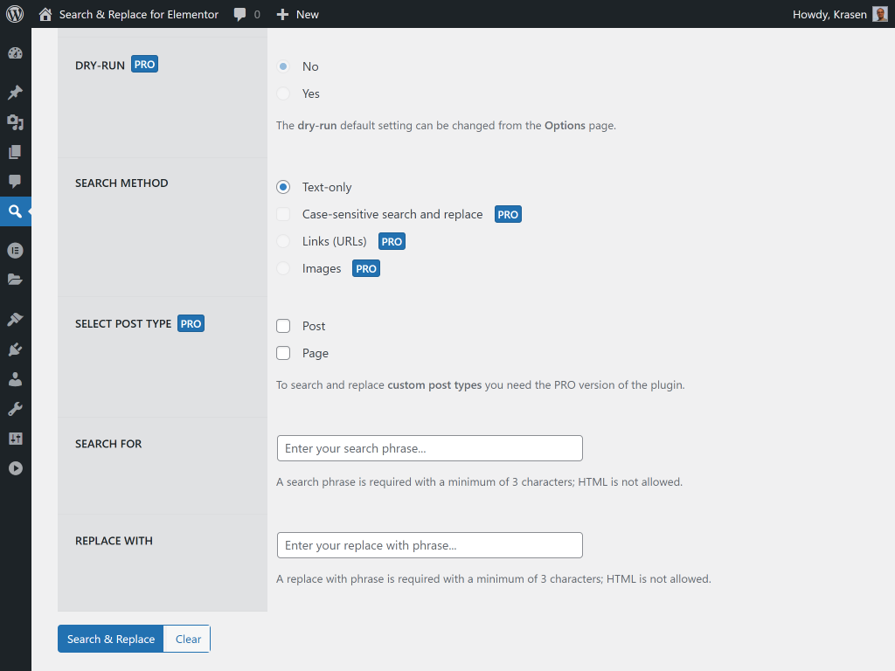
Task: Click PRO badge beside Links (URLs)
Action: pyautogui.click(x=392, y=241)
